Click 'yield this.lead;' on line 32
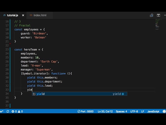 coord(40,86)
